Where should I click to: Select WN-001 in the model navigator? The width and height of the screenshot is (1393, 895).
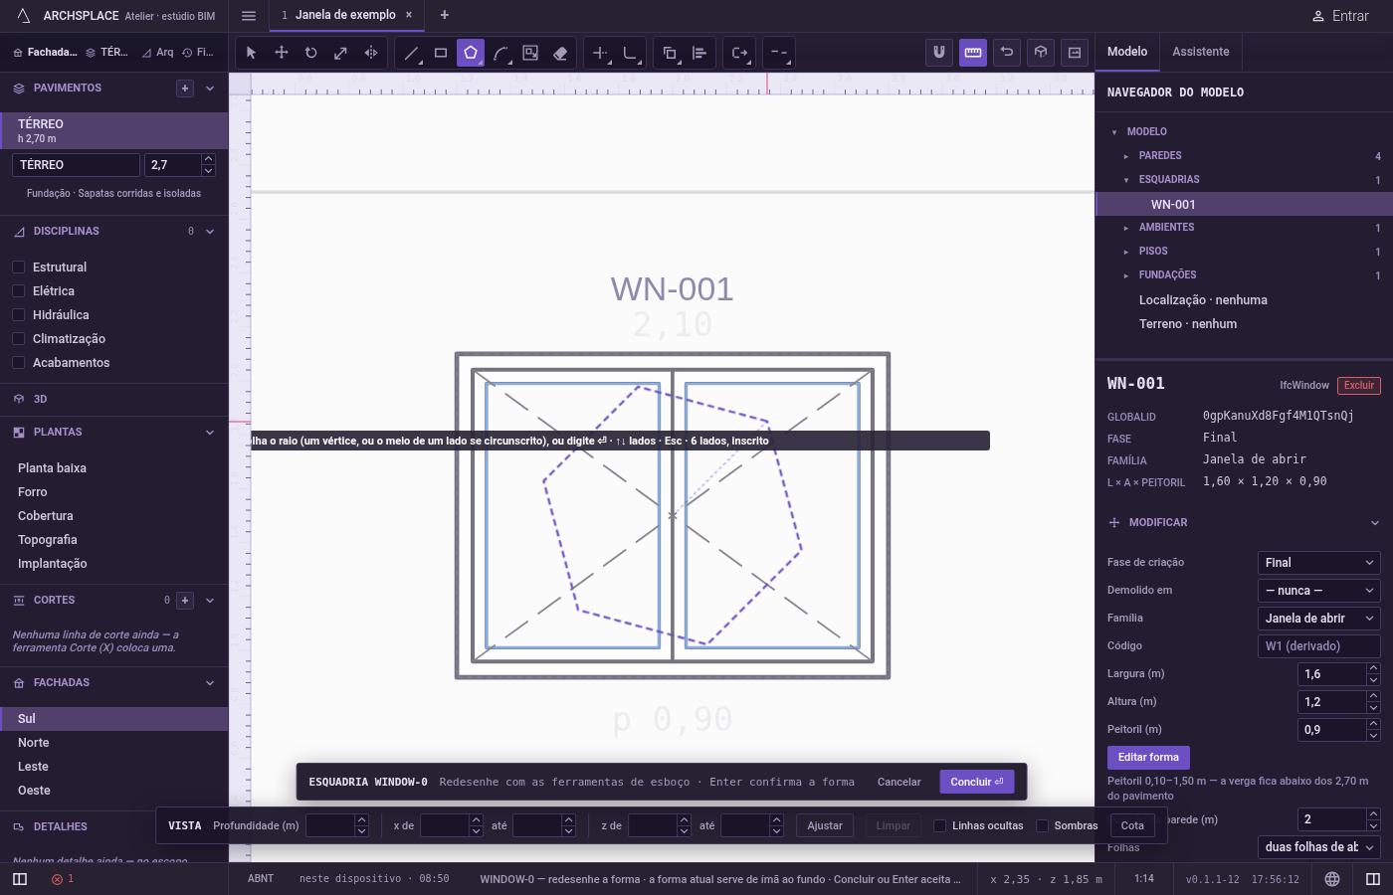coord(1244,205)
